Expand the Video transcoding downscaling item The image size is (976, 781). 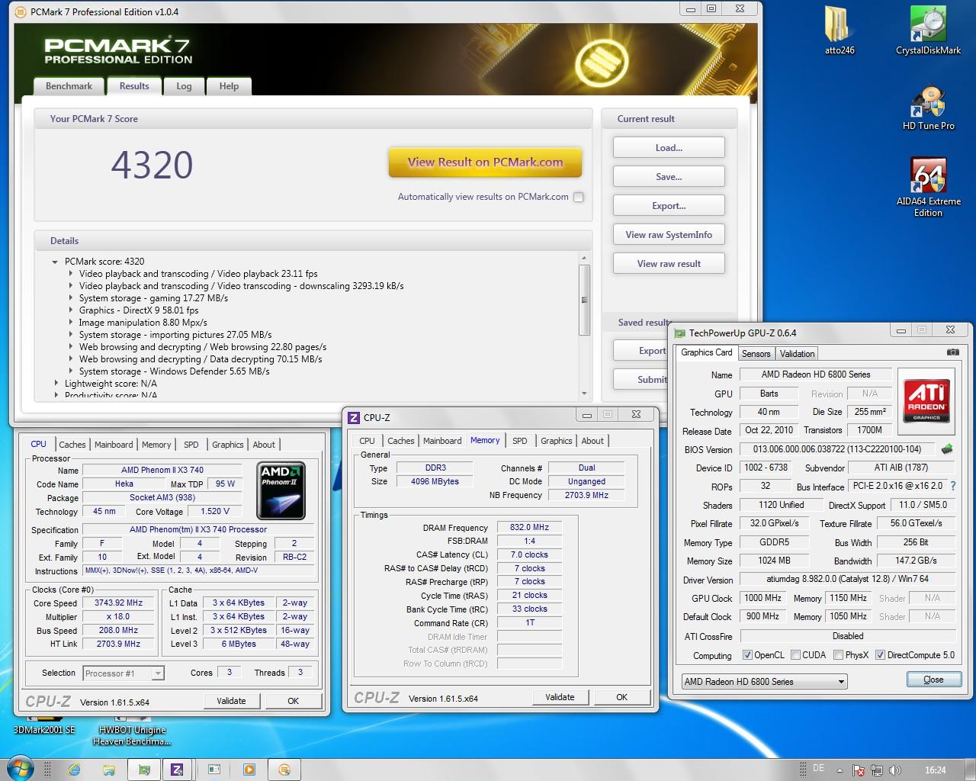pyautogui.click(x=71, y=286)
